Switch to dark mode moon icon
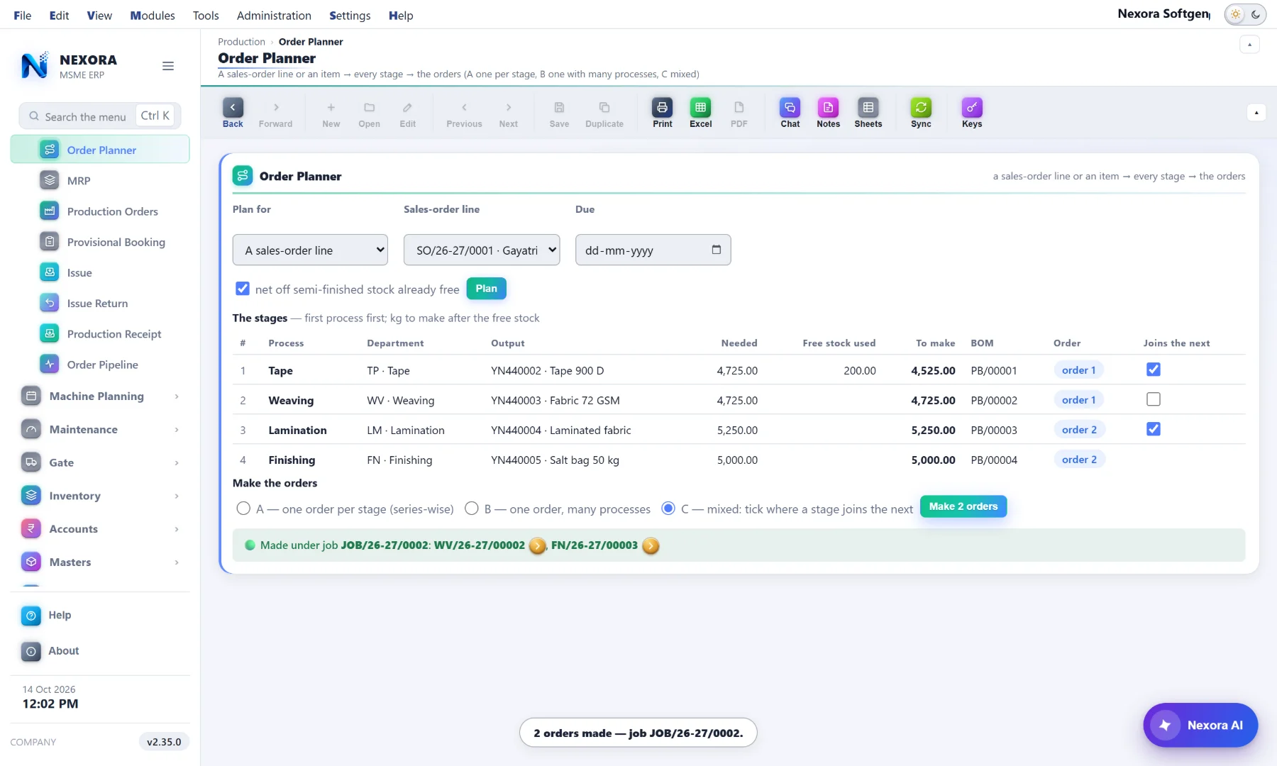The height and width of the screenshot is (766, 1277). (x=1255, y=14)
